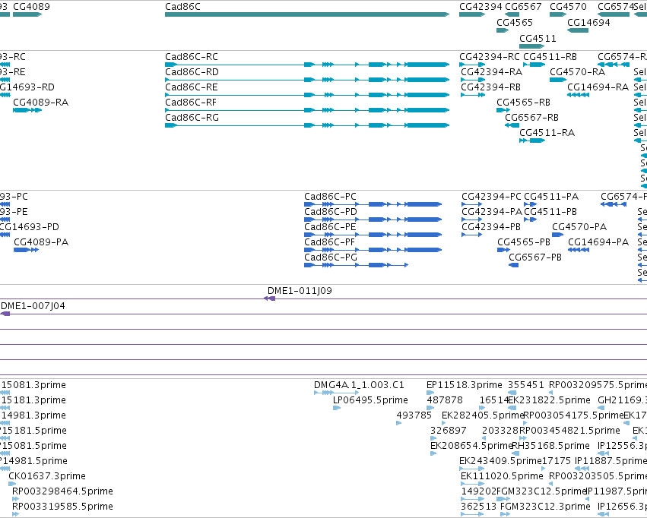Select the CG4570 gene label
This screenshot has height=518, width=647.
(x=568, y=7)
